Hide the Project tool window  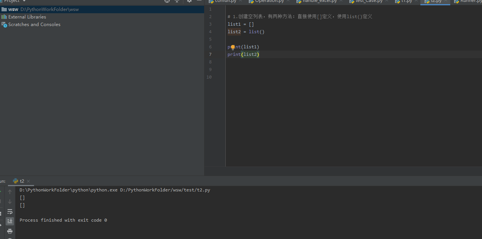(x=199, y=2)
